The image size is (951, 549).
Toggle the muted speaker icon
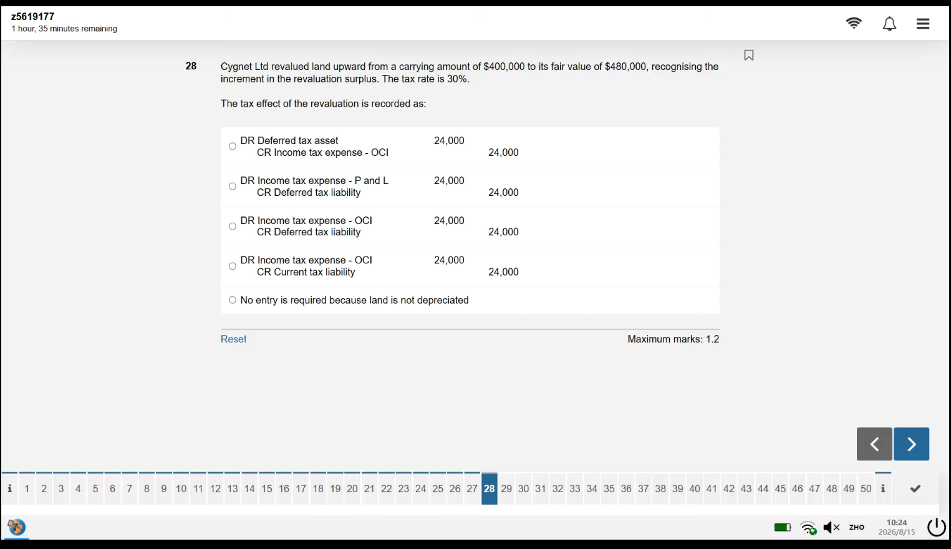[x=831, y=528]
